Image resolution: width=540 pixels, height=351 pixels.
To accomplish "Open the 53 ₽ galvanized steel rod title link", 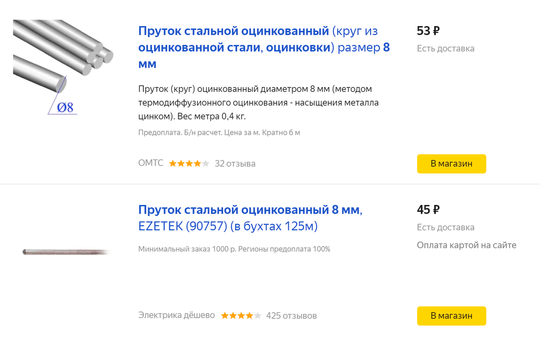I will (x=264, y=47).
